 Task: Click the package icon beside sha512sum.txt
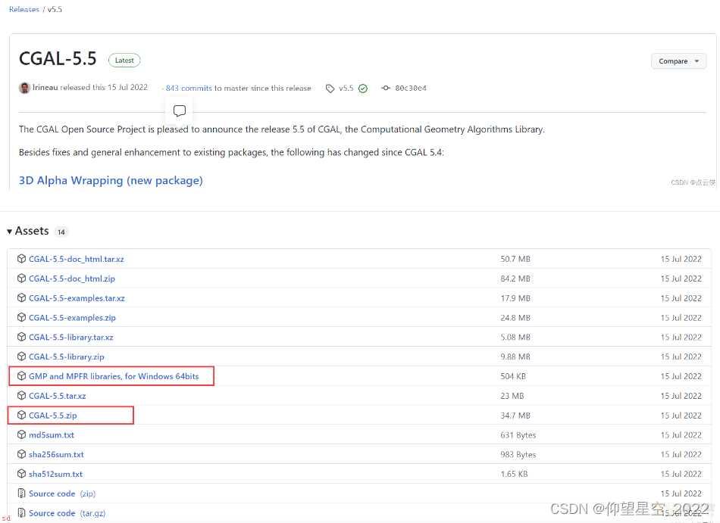21,474
